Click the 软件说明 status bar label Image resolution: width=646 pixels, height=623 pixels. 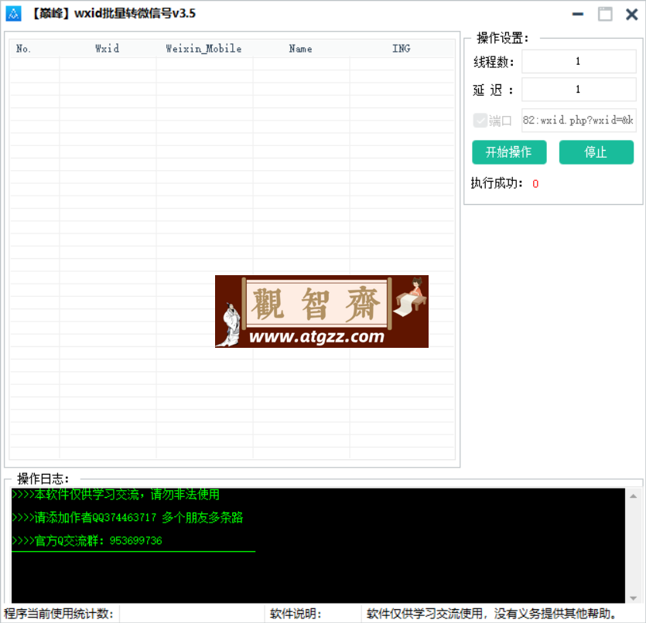point(296,614)
